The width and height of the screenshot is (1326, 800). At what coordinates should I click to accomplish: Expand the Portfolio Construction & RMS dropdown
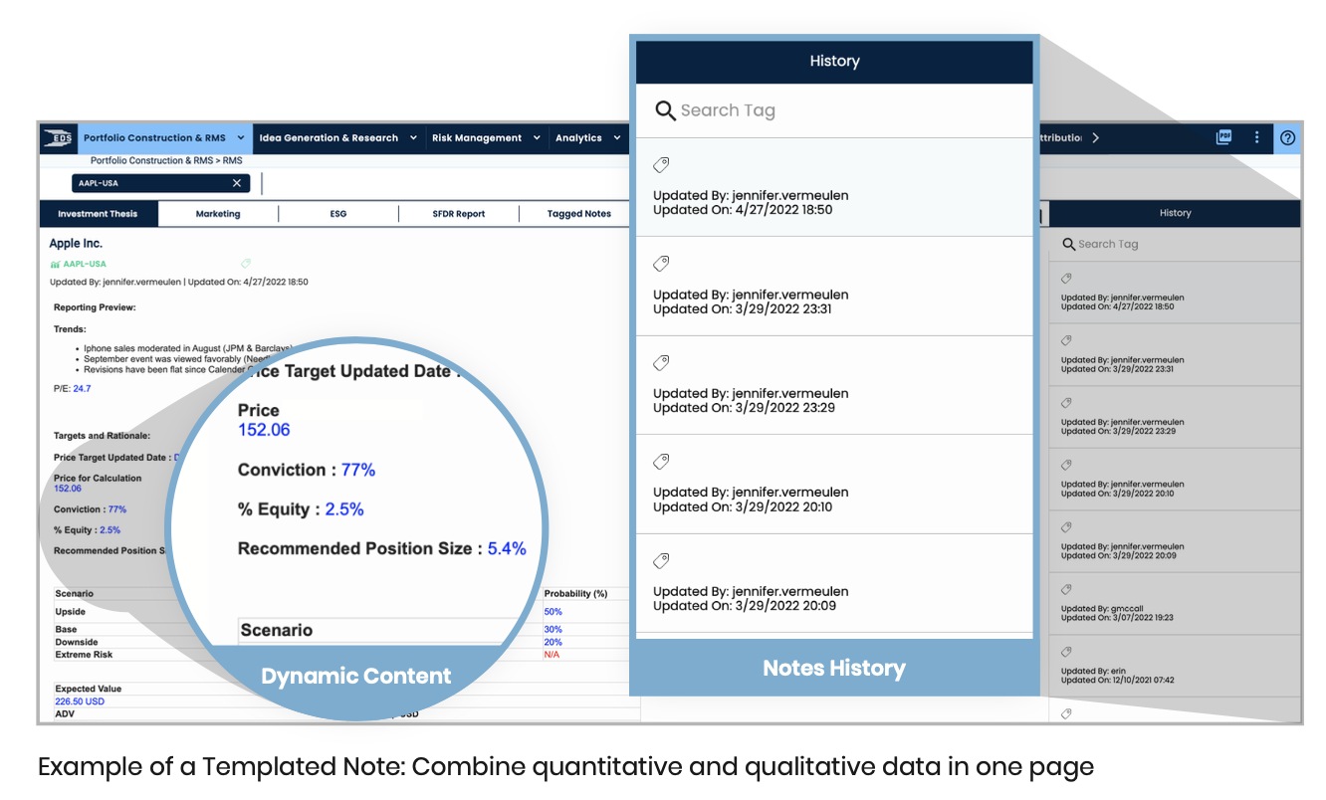(239, 137)
